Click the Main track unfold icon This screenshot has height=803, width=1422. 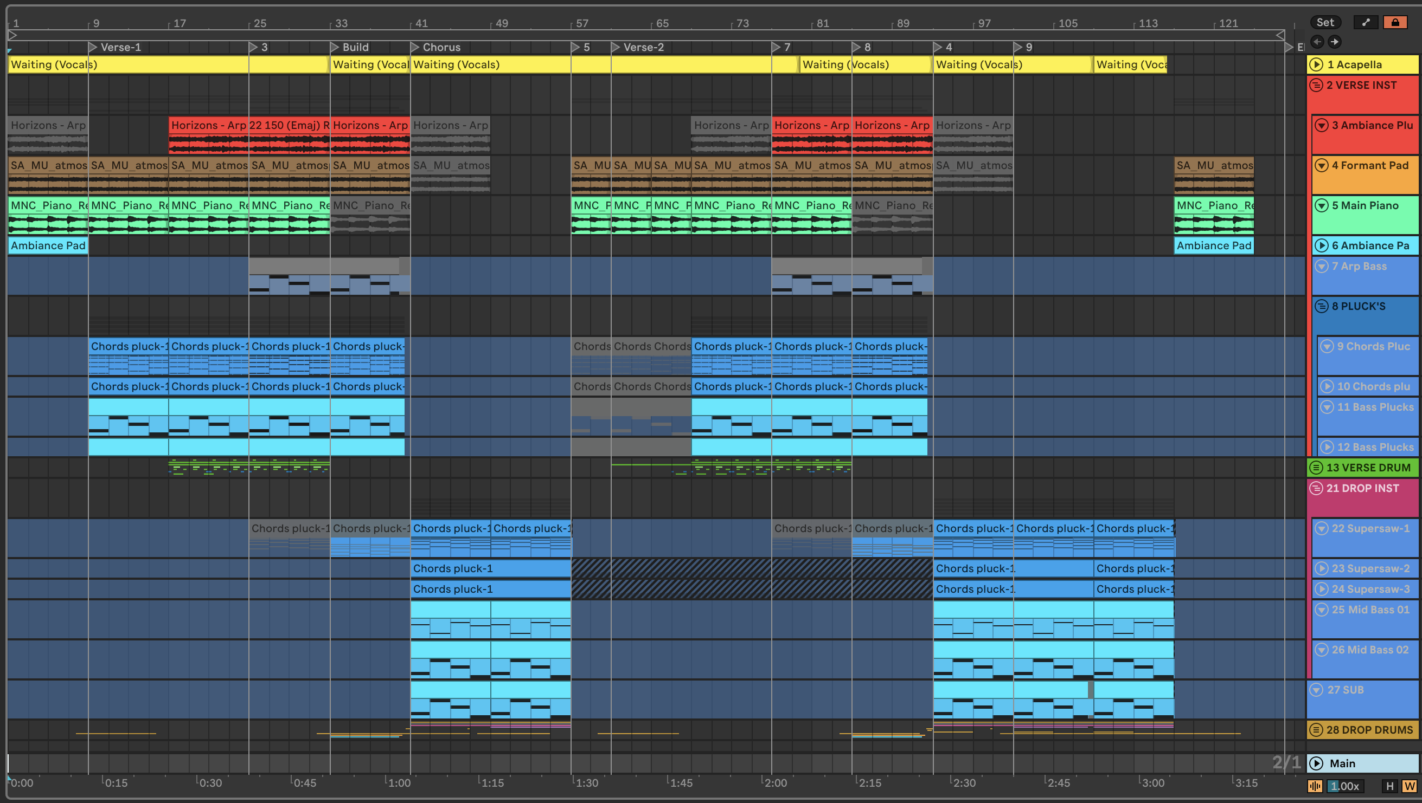[1317, 763]
